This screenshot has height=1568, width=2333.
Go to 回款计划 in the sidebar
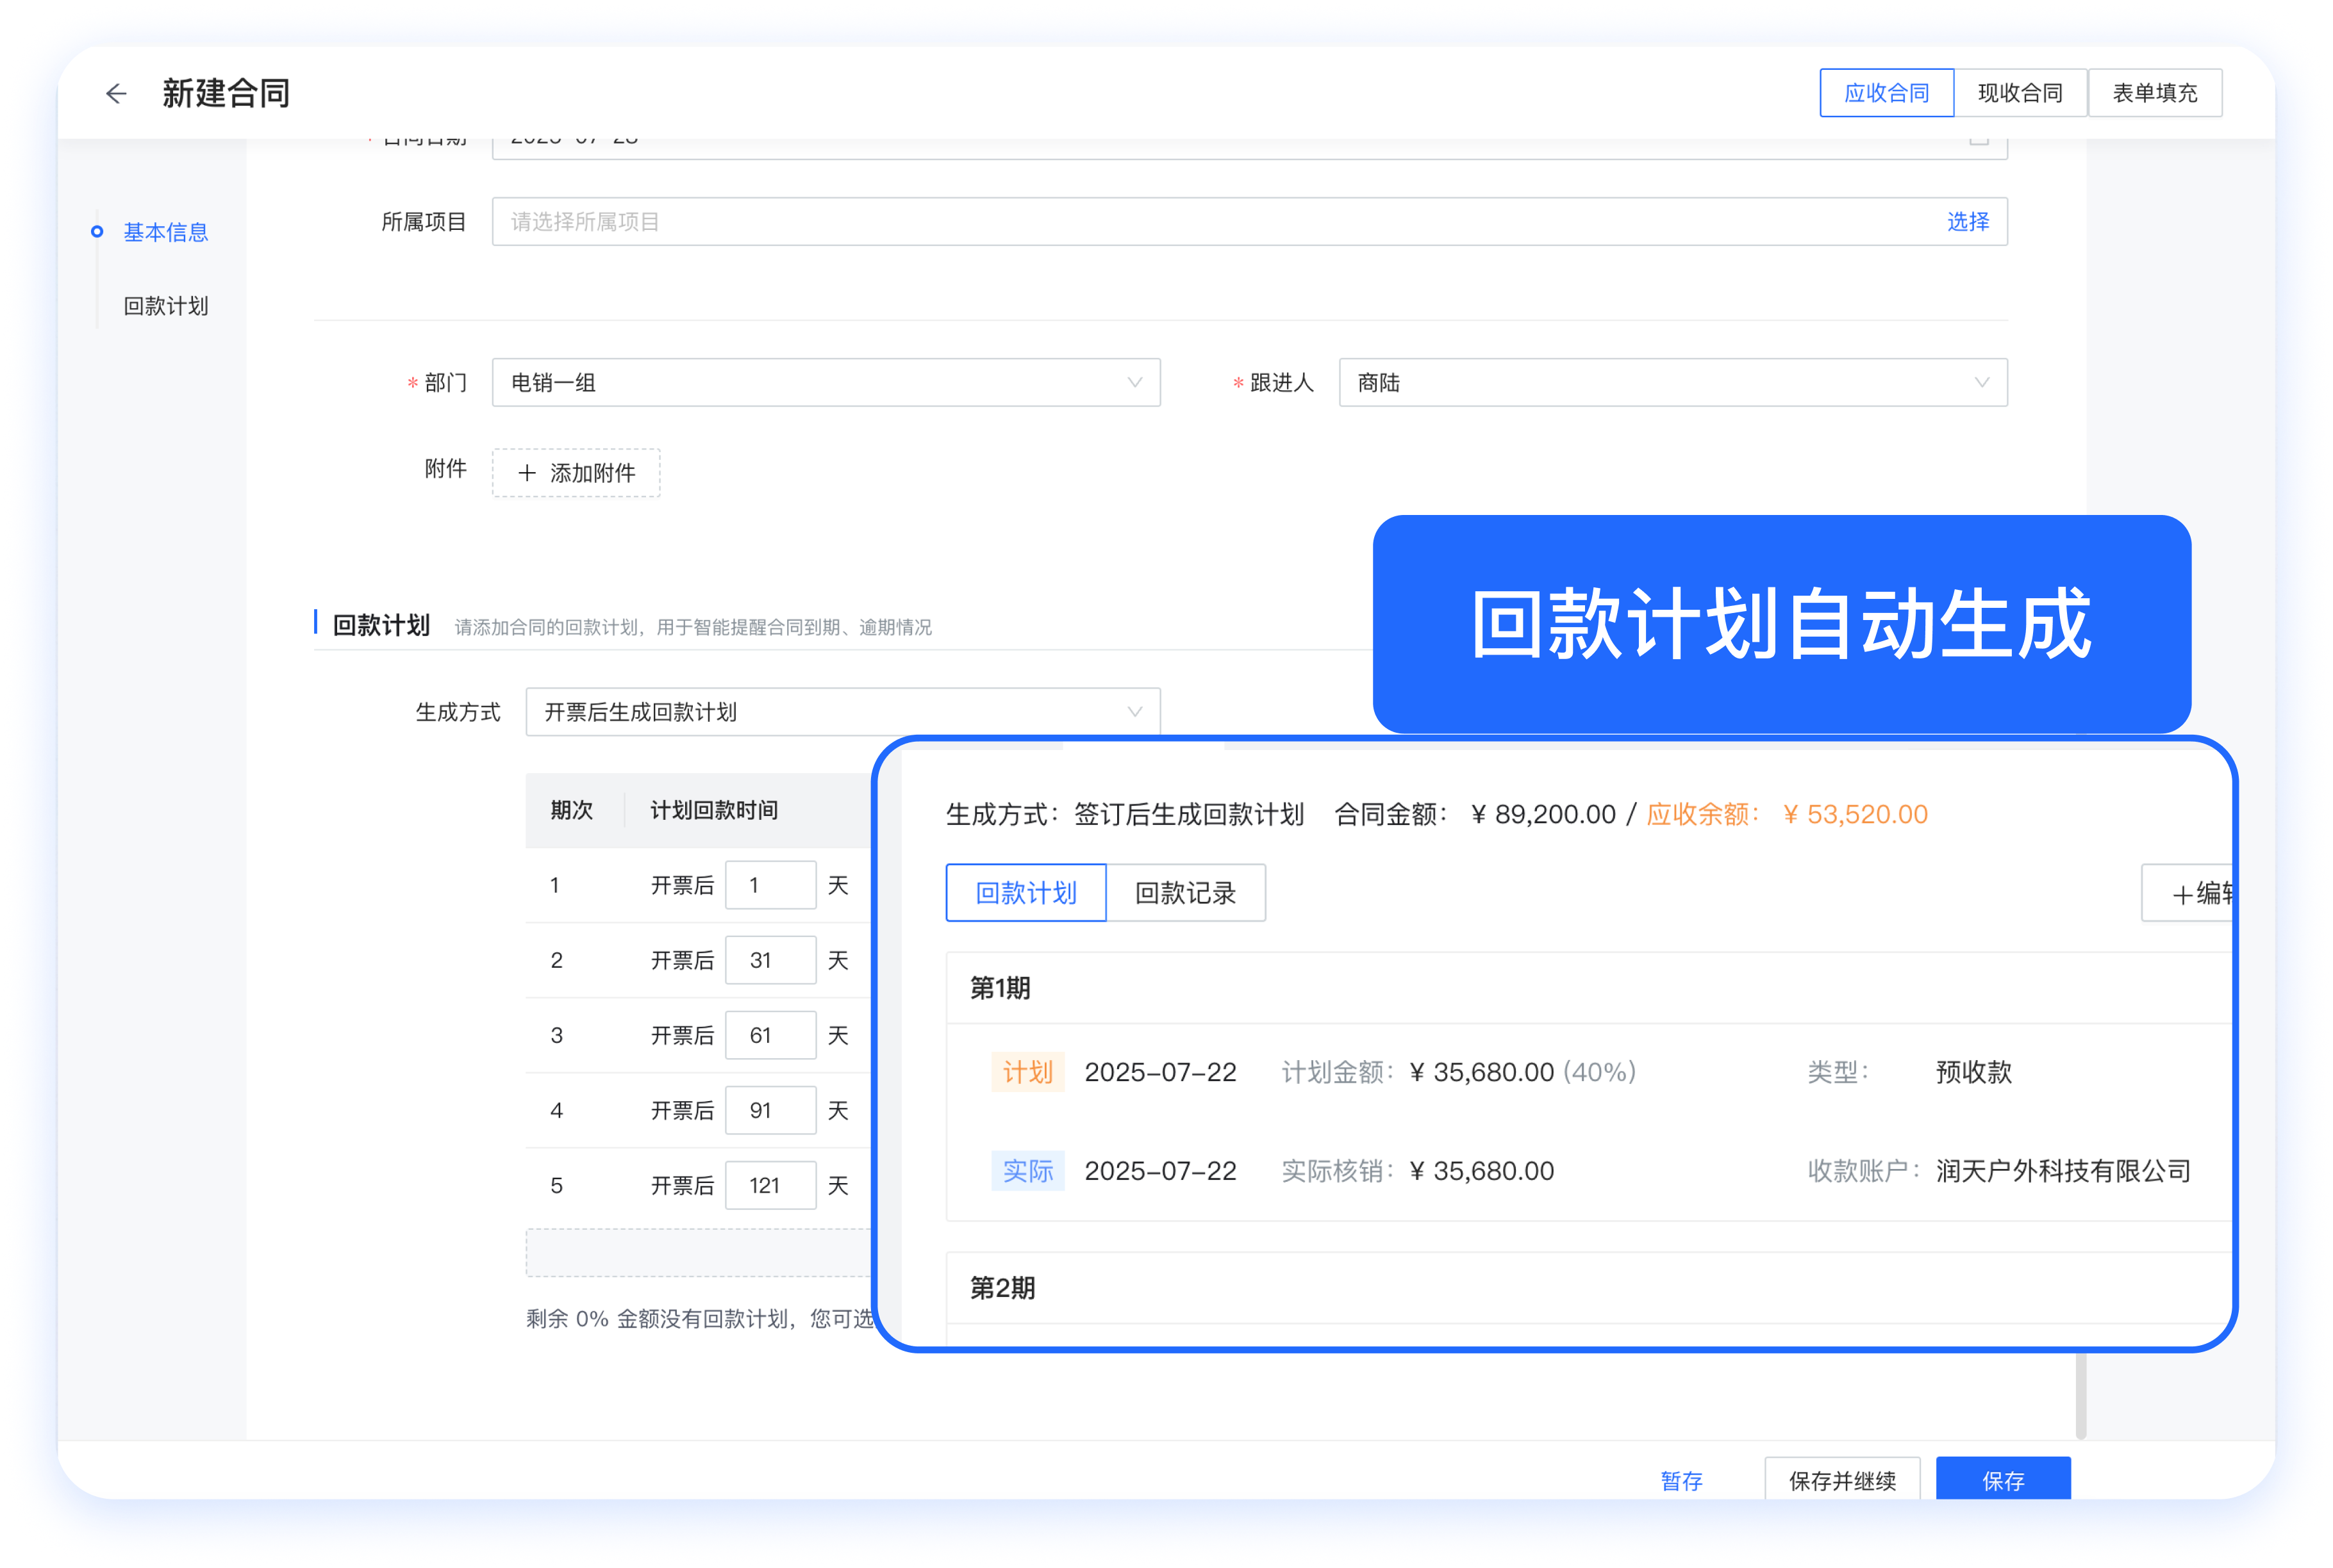click(166, 306)
